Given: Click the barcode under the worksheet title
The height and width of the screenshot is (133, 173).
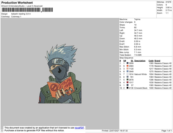Looking at the screenshot, I should coord(27,10).
